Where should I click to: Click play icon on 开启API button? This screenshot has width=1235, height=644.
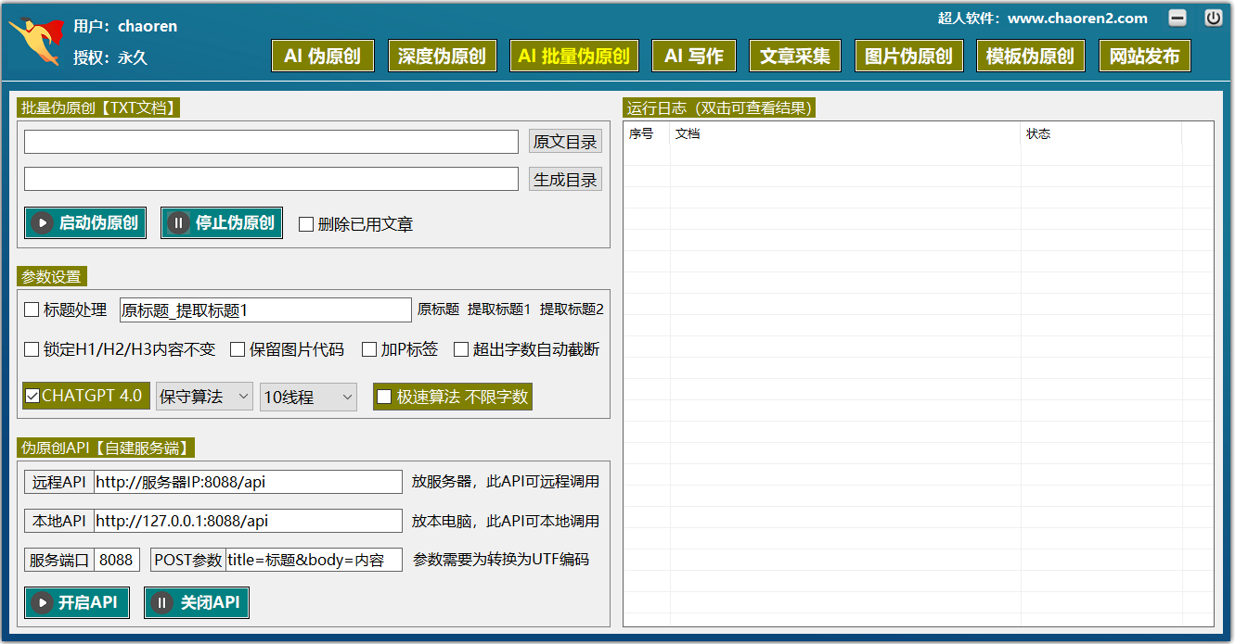(42, 603)
